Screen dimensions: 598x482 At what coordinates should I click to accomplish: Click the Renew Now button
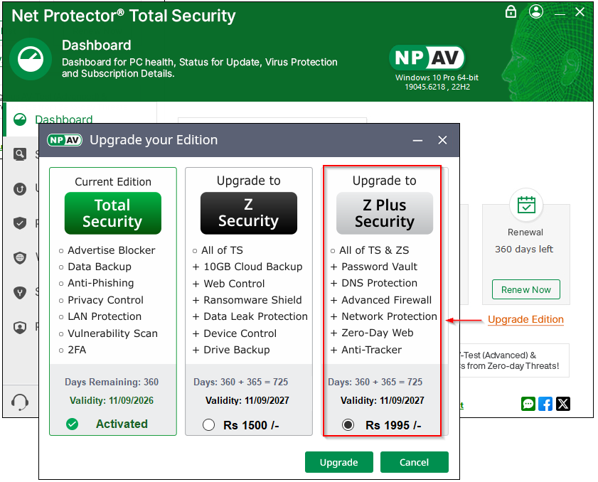(x=525, y=289)
